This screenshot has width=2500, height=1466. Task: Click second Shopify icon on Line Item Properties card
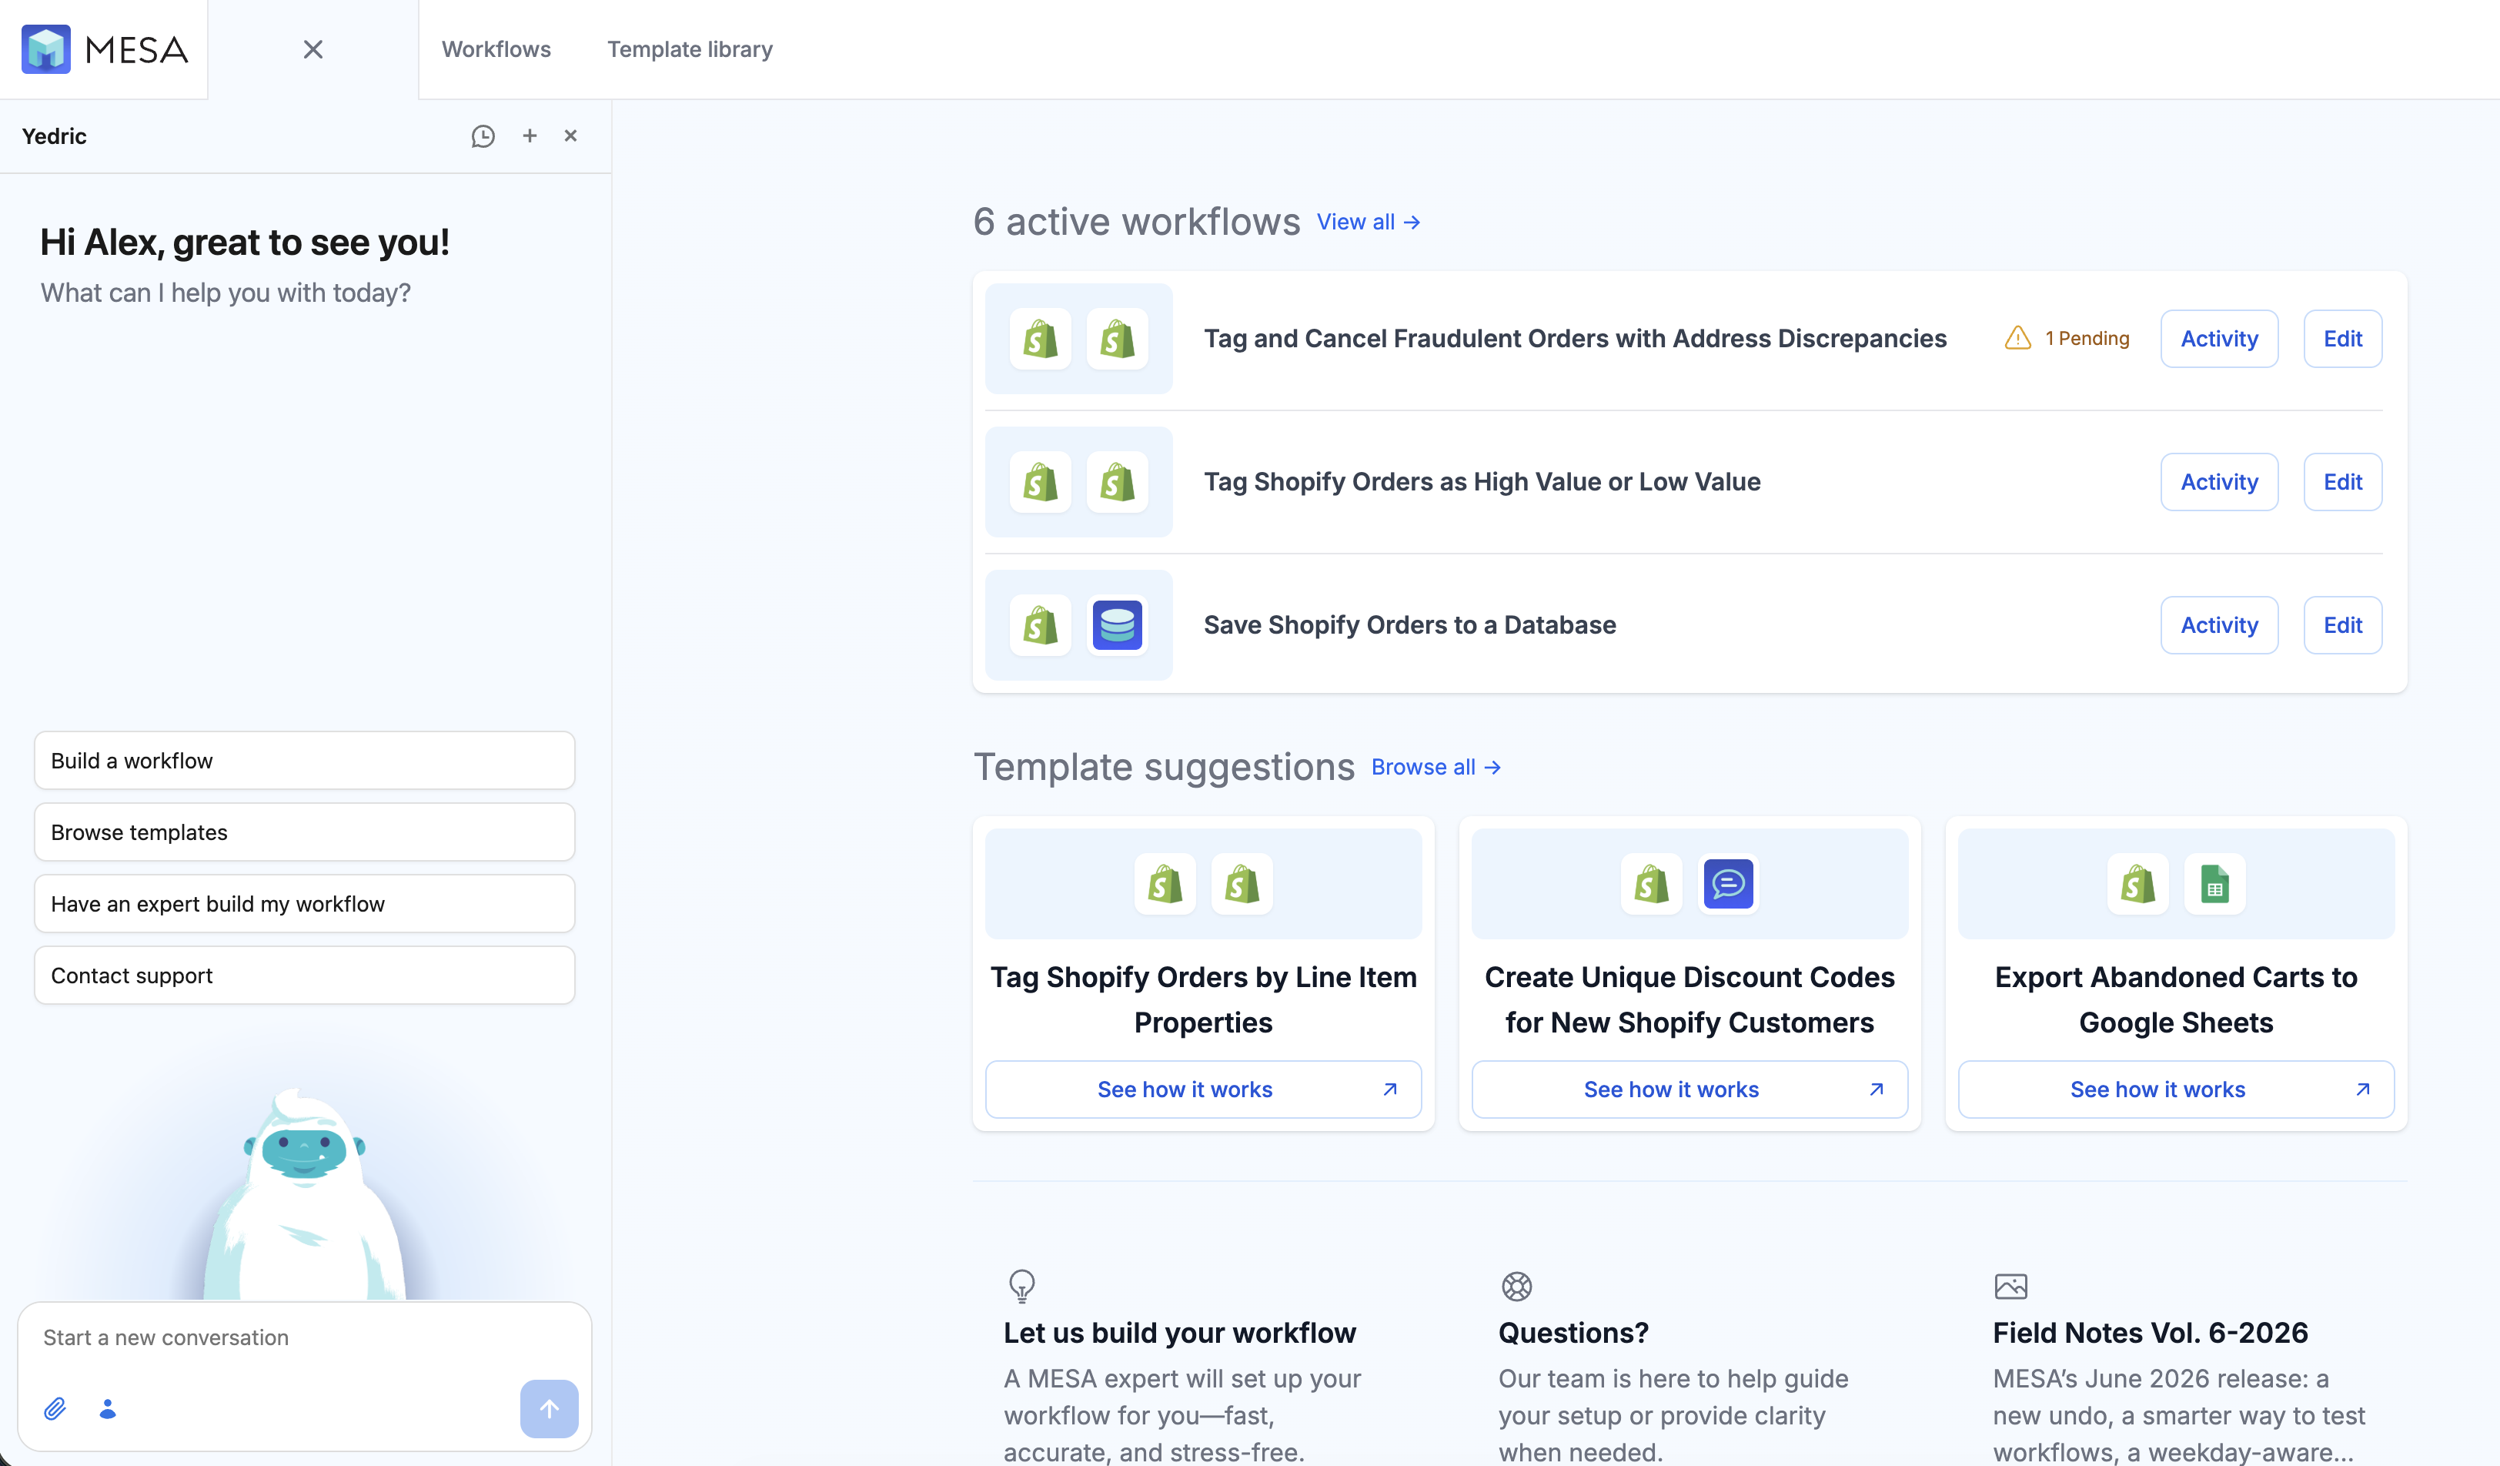click(x=1242, y=883)
